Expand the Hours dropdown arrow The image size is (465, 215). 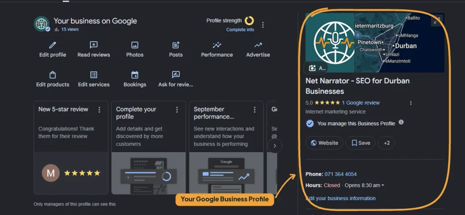pyautogui.click(x=382, y=186)
